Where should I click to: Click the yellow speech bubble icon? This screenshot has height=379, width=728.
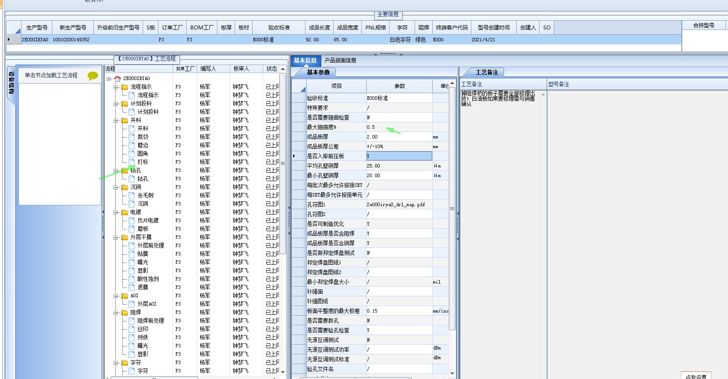[x=92, y=76]
